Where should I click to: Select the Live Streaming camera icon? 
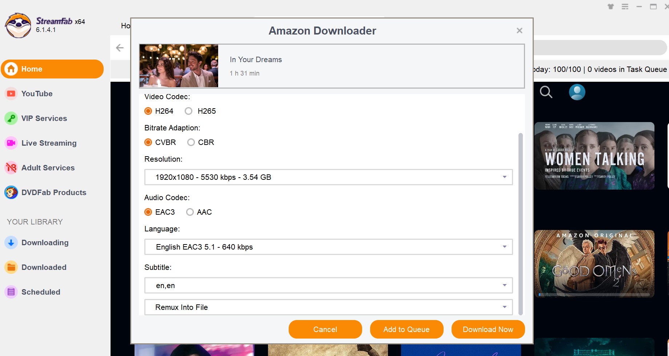click(x=11, y=143)
